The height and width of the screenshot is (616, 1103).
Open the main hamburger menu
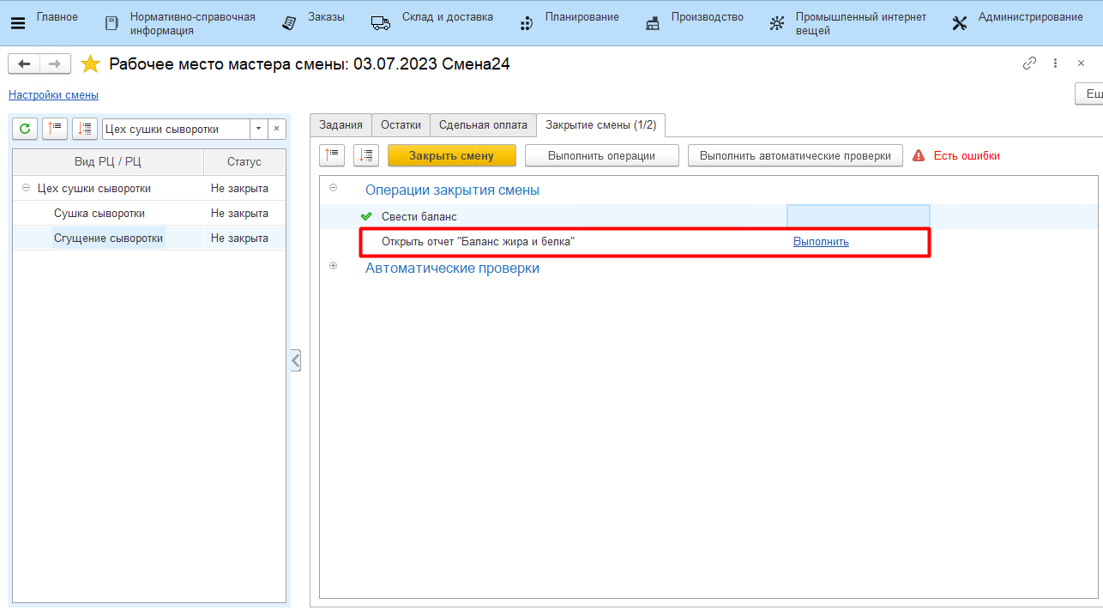17,23
